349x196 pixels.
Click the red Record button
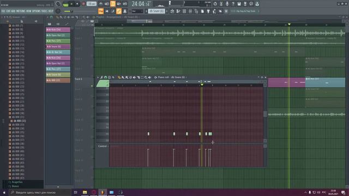click(x=83, y=4)
